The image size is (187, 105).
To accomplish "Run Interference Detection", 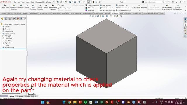I will click(14, 7).
